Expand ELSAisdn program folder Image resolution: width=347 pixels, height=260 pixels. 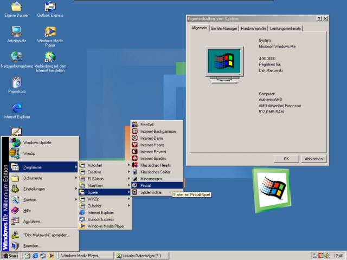pyautogui.click(x=105, y=179)
